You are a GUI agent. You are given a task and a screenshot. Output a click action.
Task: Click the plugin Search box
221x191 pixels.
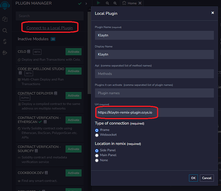coord(50,16)
